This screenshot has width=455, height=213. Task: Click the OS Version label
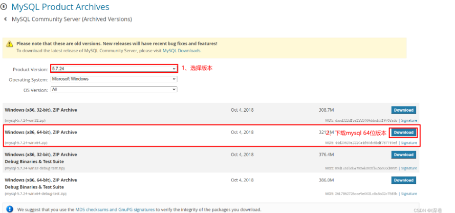[x=35, y=90]
